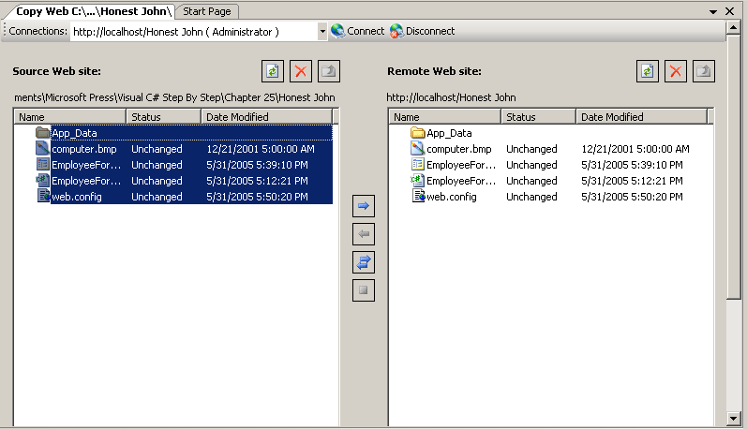Click the Source Web site delete red X
747x429 pixels.
(x=301, y=71)
